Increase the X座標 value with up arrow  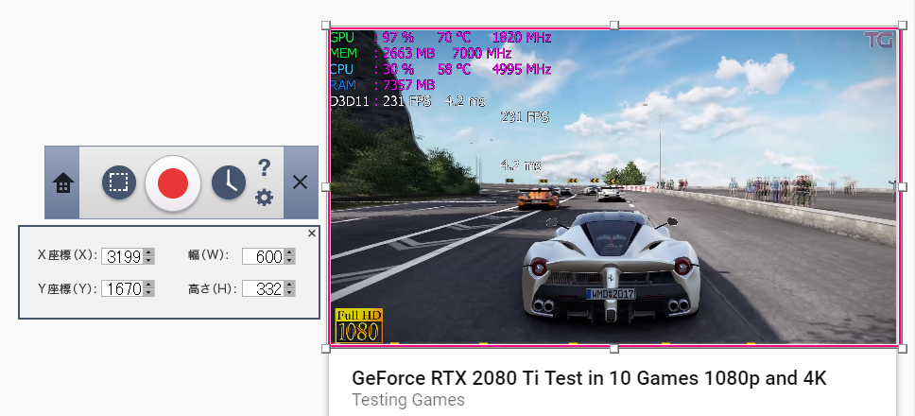click(149, 252)
